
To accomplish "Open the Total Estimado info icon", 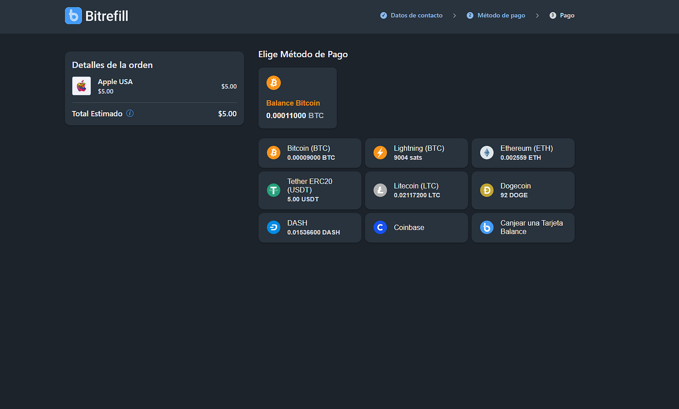I will click(x=130, y=113).
